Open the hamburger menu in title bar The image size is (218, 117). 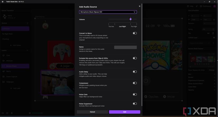[x=2, y=2]
